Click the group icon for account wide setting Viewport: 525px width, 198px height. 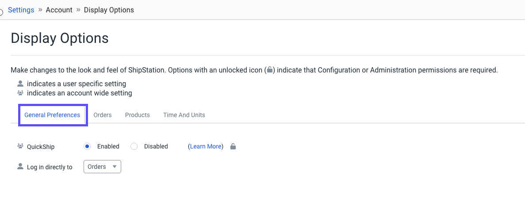20,93
